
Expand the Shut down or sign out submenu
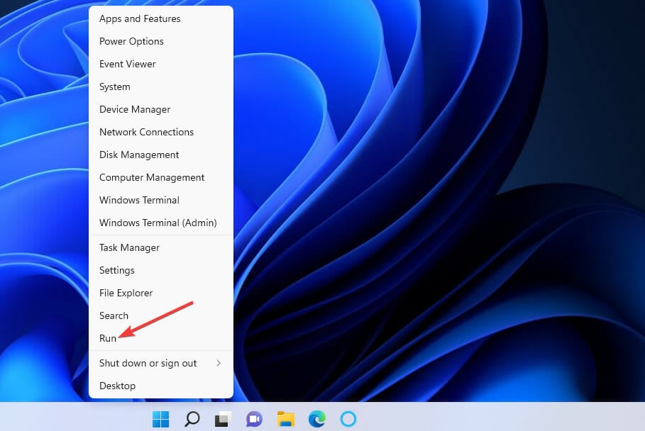pos(147,363)
